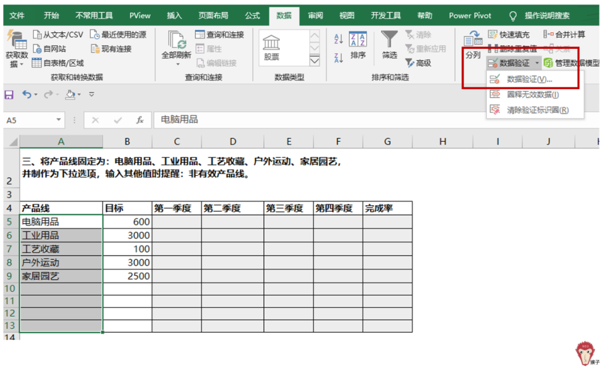This screenshot has width=601, height=368.
Task: Open the PView tab
Action: pyautogui.click(x=140, y=16)
